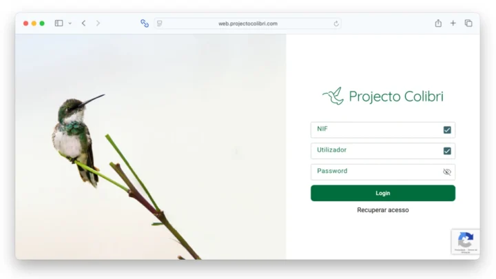The height and width of the screenshot is (279, 496).
Task: Reload the page with refresh icon
Action: (336, 23)
